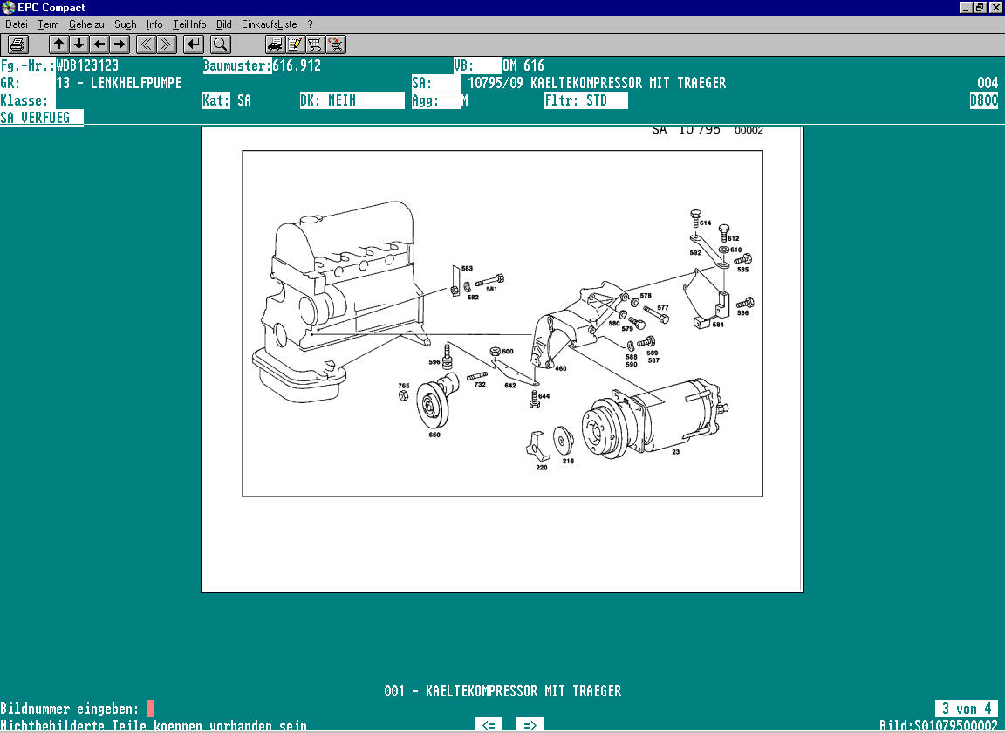Open the Teil Info menu
The height and width of the screenshot is (733, 1005).
click(x=189, y=24)
